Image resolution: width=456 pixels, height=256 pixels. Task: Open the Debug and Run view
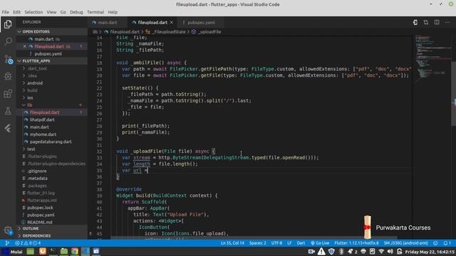8,76
